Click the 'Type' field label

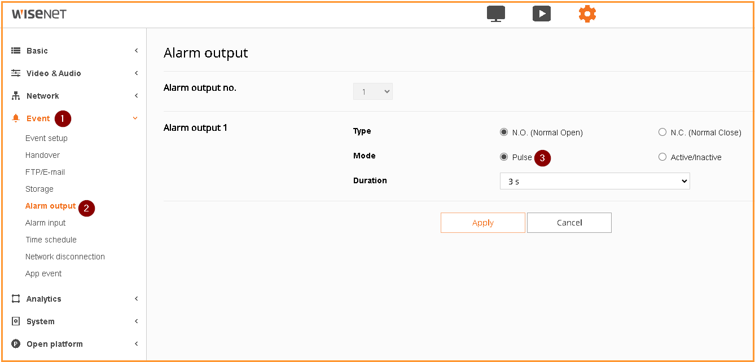[x=362, y=131]
